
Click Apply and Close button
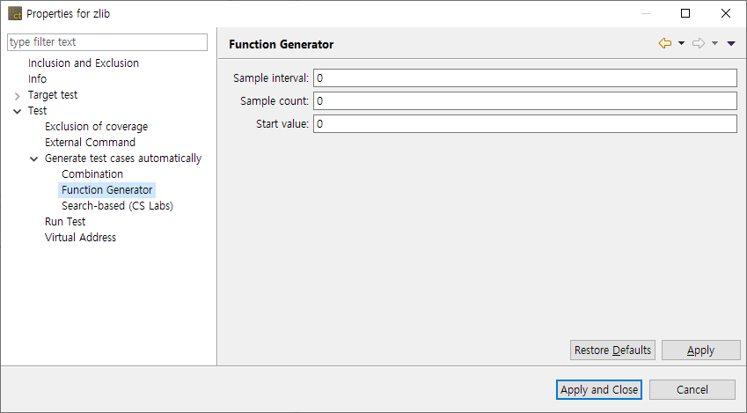(x=599, y=390)
